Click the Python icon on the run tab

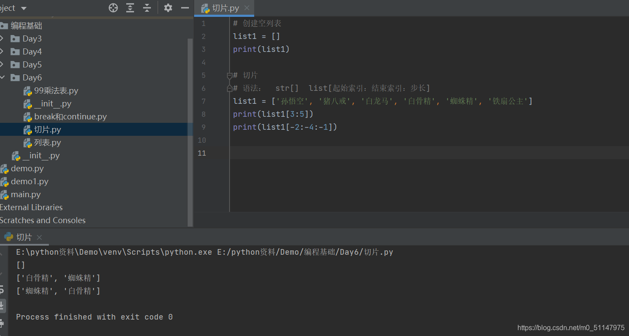pyautogui.click(x=8, y=237)
